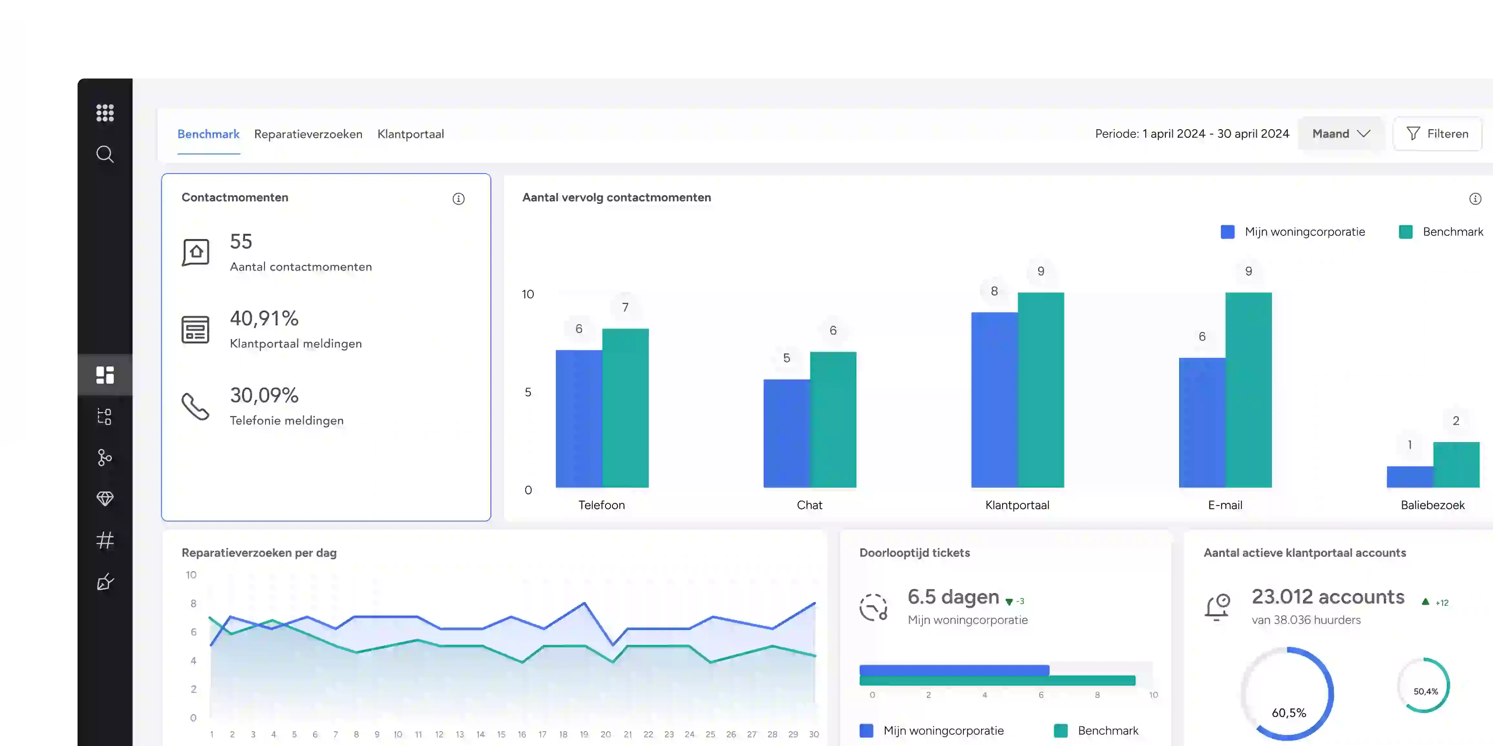Viewport: 1493px width, 746px height.
Task: Show info for Contactmomenten card
Action: point(459,199)
